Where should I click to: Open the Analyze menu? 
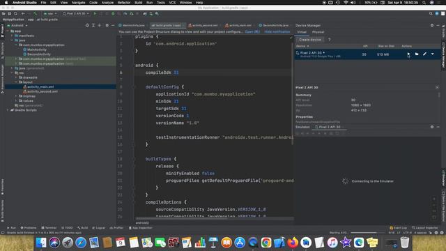coord(107,2)
